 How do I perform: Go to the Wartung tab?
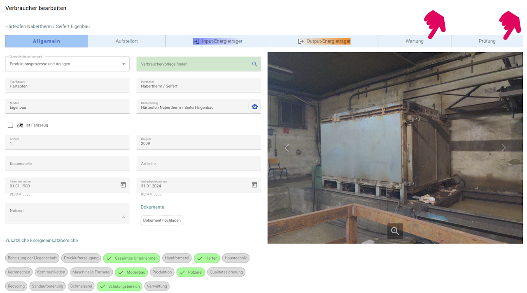pos(415,41)
